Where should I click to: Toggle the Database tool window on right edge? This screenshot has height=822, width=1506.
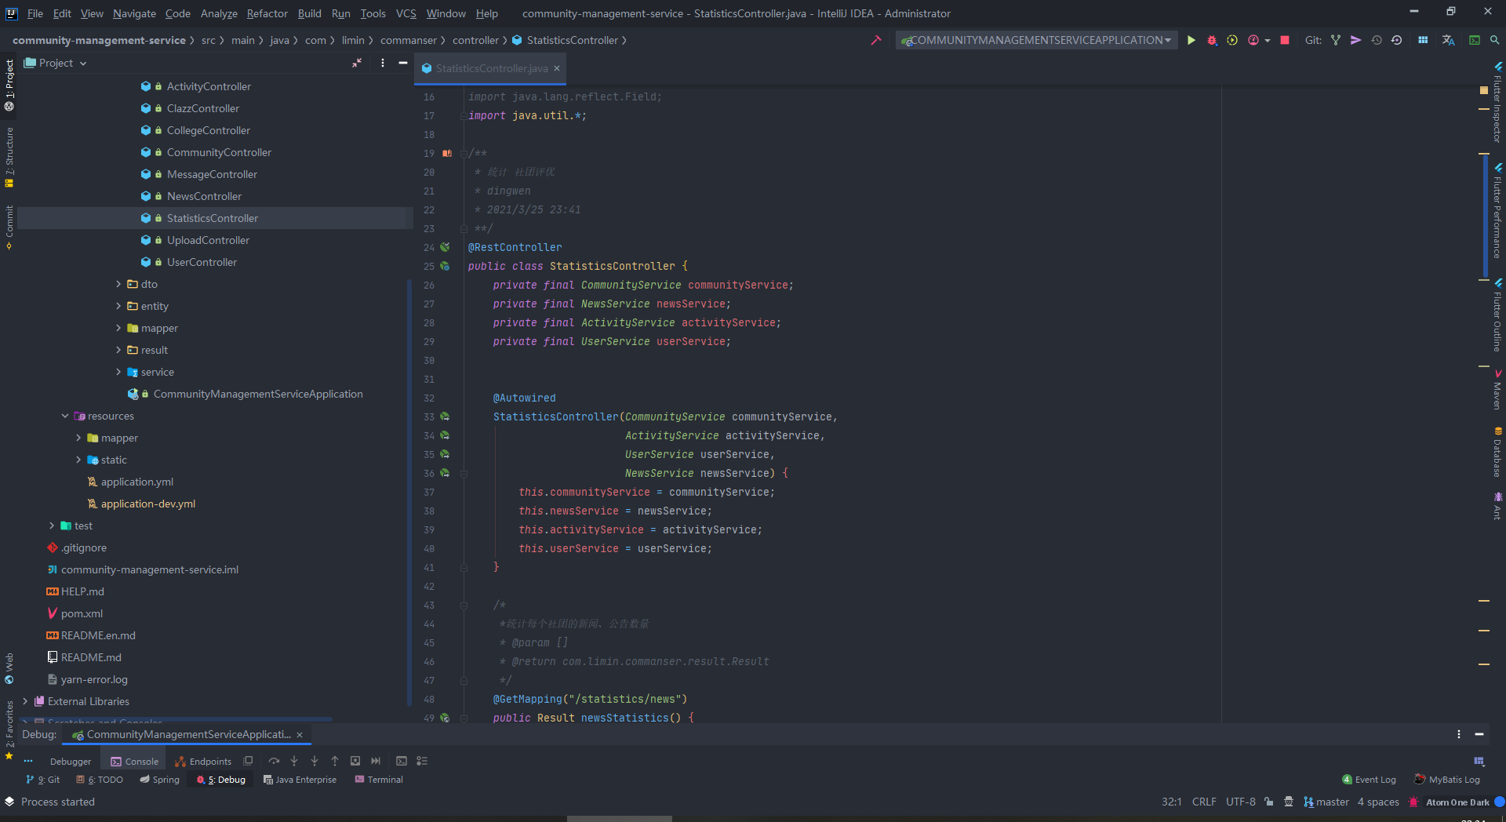1497,452
